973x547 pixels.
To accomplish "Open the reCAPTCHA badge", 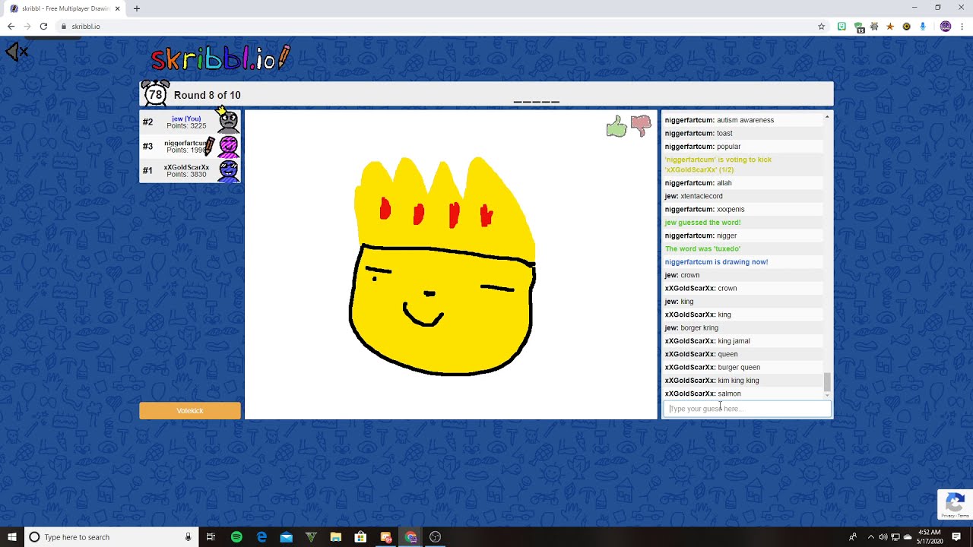I will [x=955, y=504].
